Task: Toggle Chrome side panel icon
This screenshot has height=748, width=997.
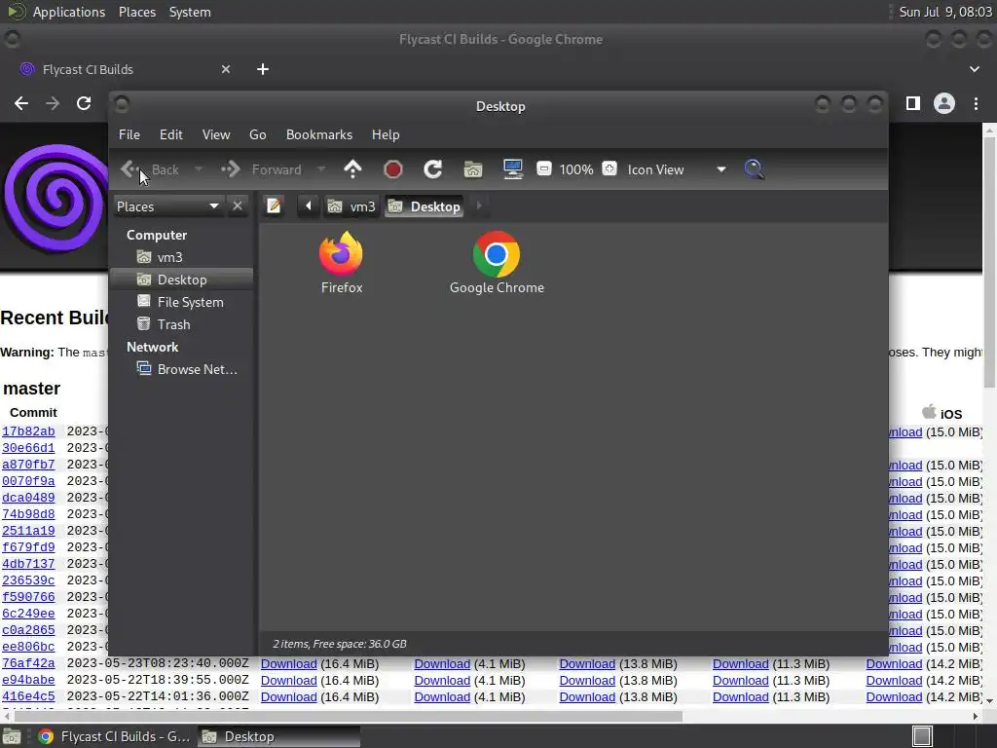Action: 913,103
